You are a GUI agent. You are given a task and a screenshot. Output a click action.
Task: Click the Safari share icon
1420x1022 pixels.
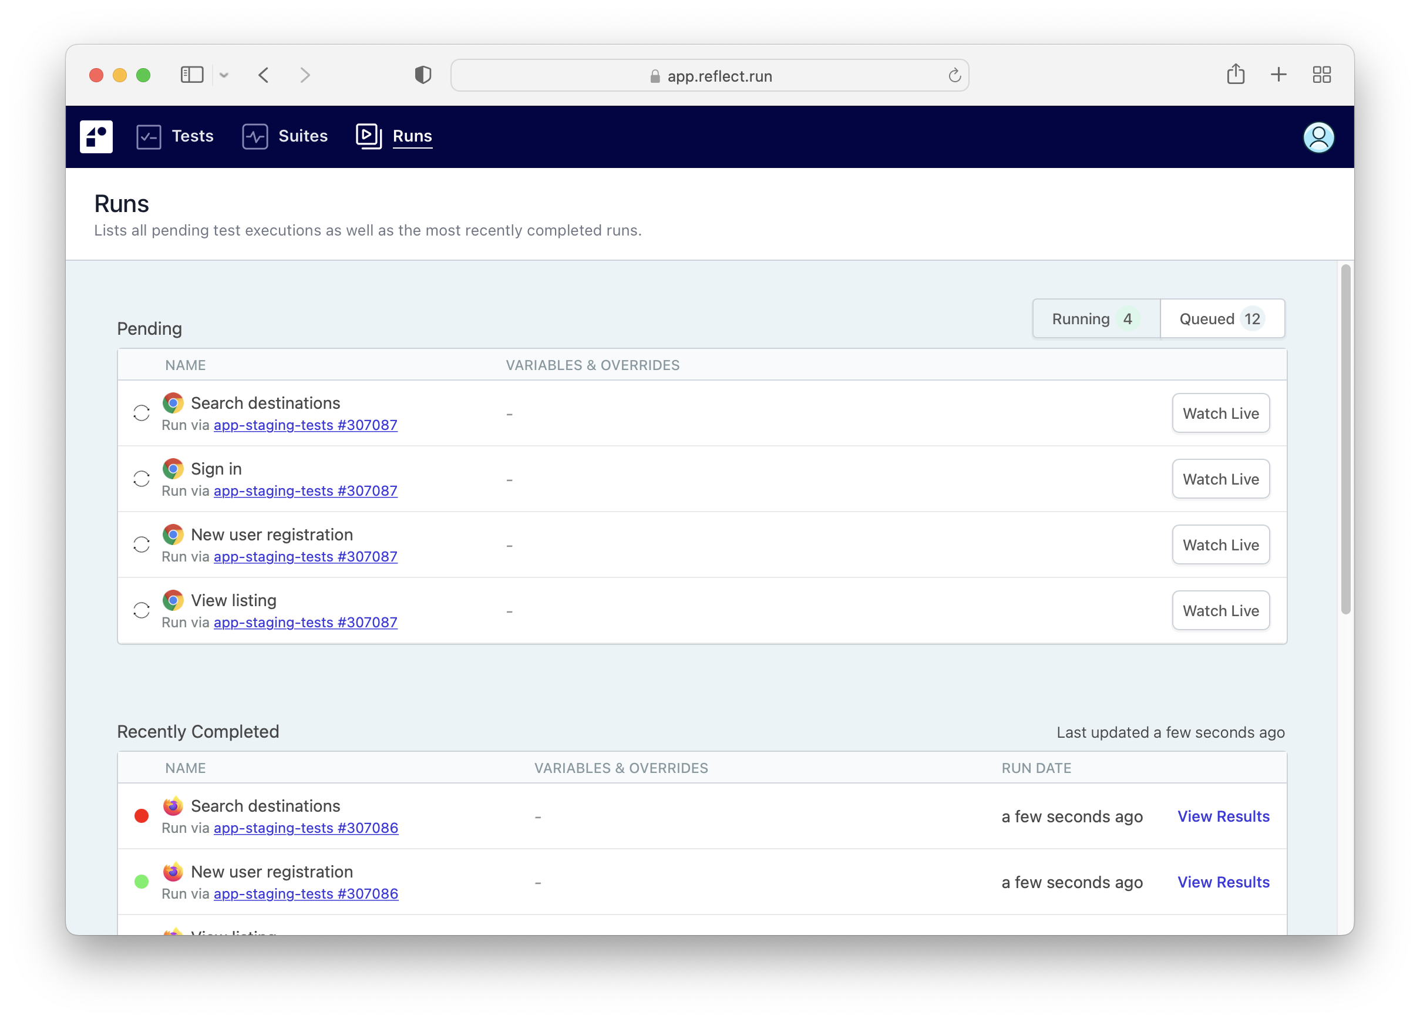pyautogui.click(x=1235, y=75)
